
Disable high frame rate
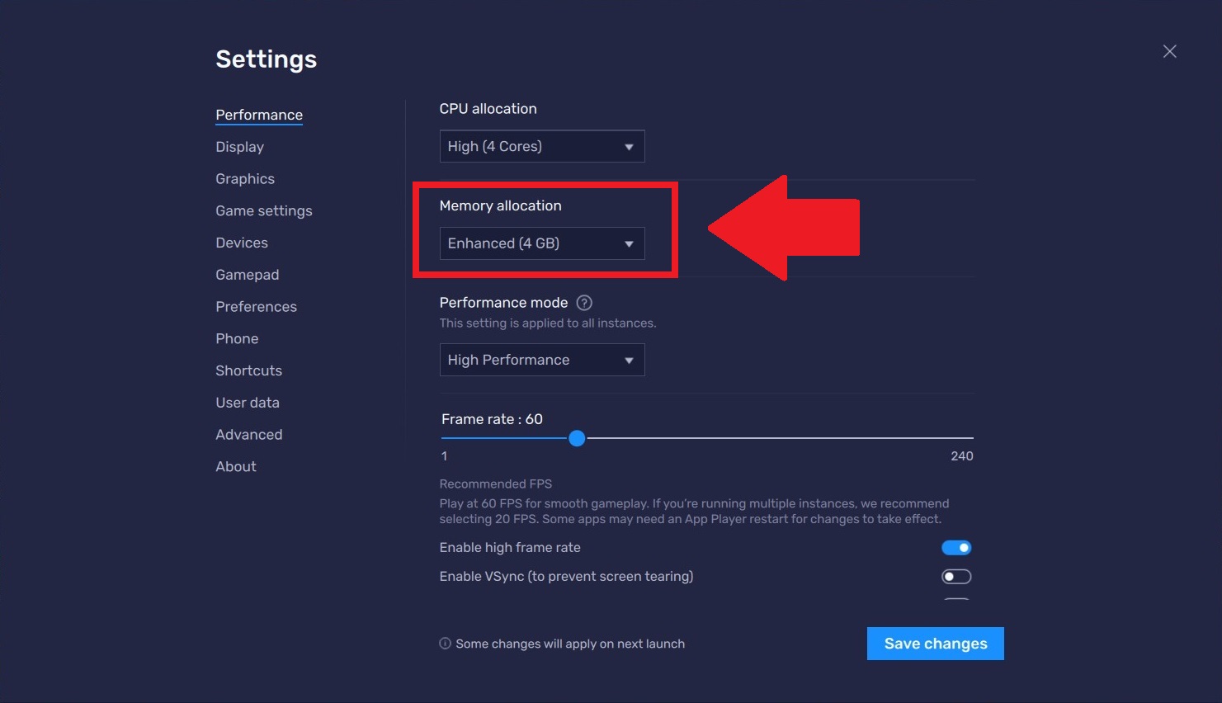(x=956, y=547)
